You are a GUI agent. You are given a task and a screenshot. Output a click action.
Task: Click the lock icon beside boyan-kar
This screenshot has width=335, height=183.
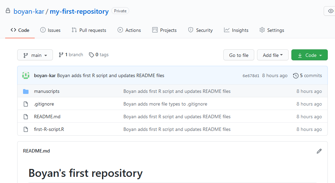pyautogui.click(x=8, y=11)
